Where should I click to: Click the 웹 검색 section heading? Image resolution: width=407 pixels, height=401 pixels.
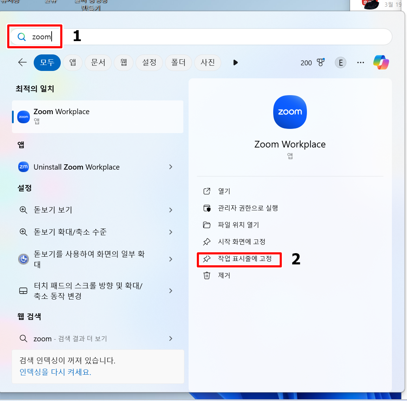pyautogui.click(x=29, y=316)
